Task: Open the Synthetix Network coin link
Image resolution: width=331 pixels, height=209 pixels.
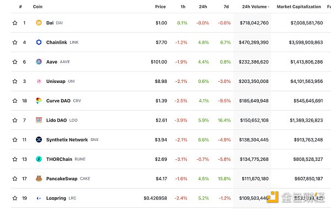Action: coord(67,140)
